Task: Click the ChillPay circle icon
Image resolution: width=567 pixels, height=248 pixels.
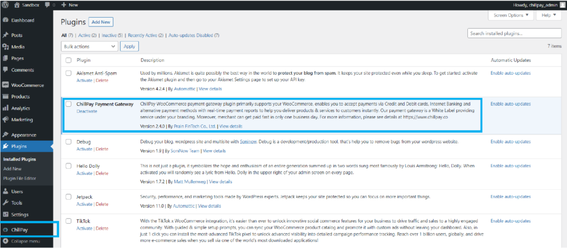Action: coord(6,230)
